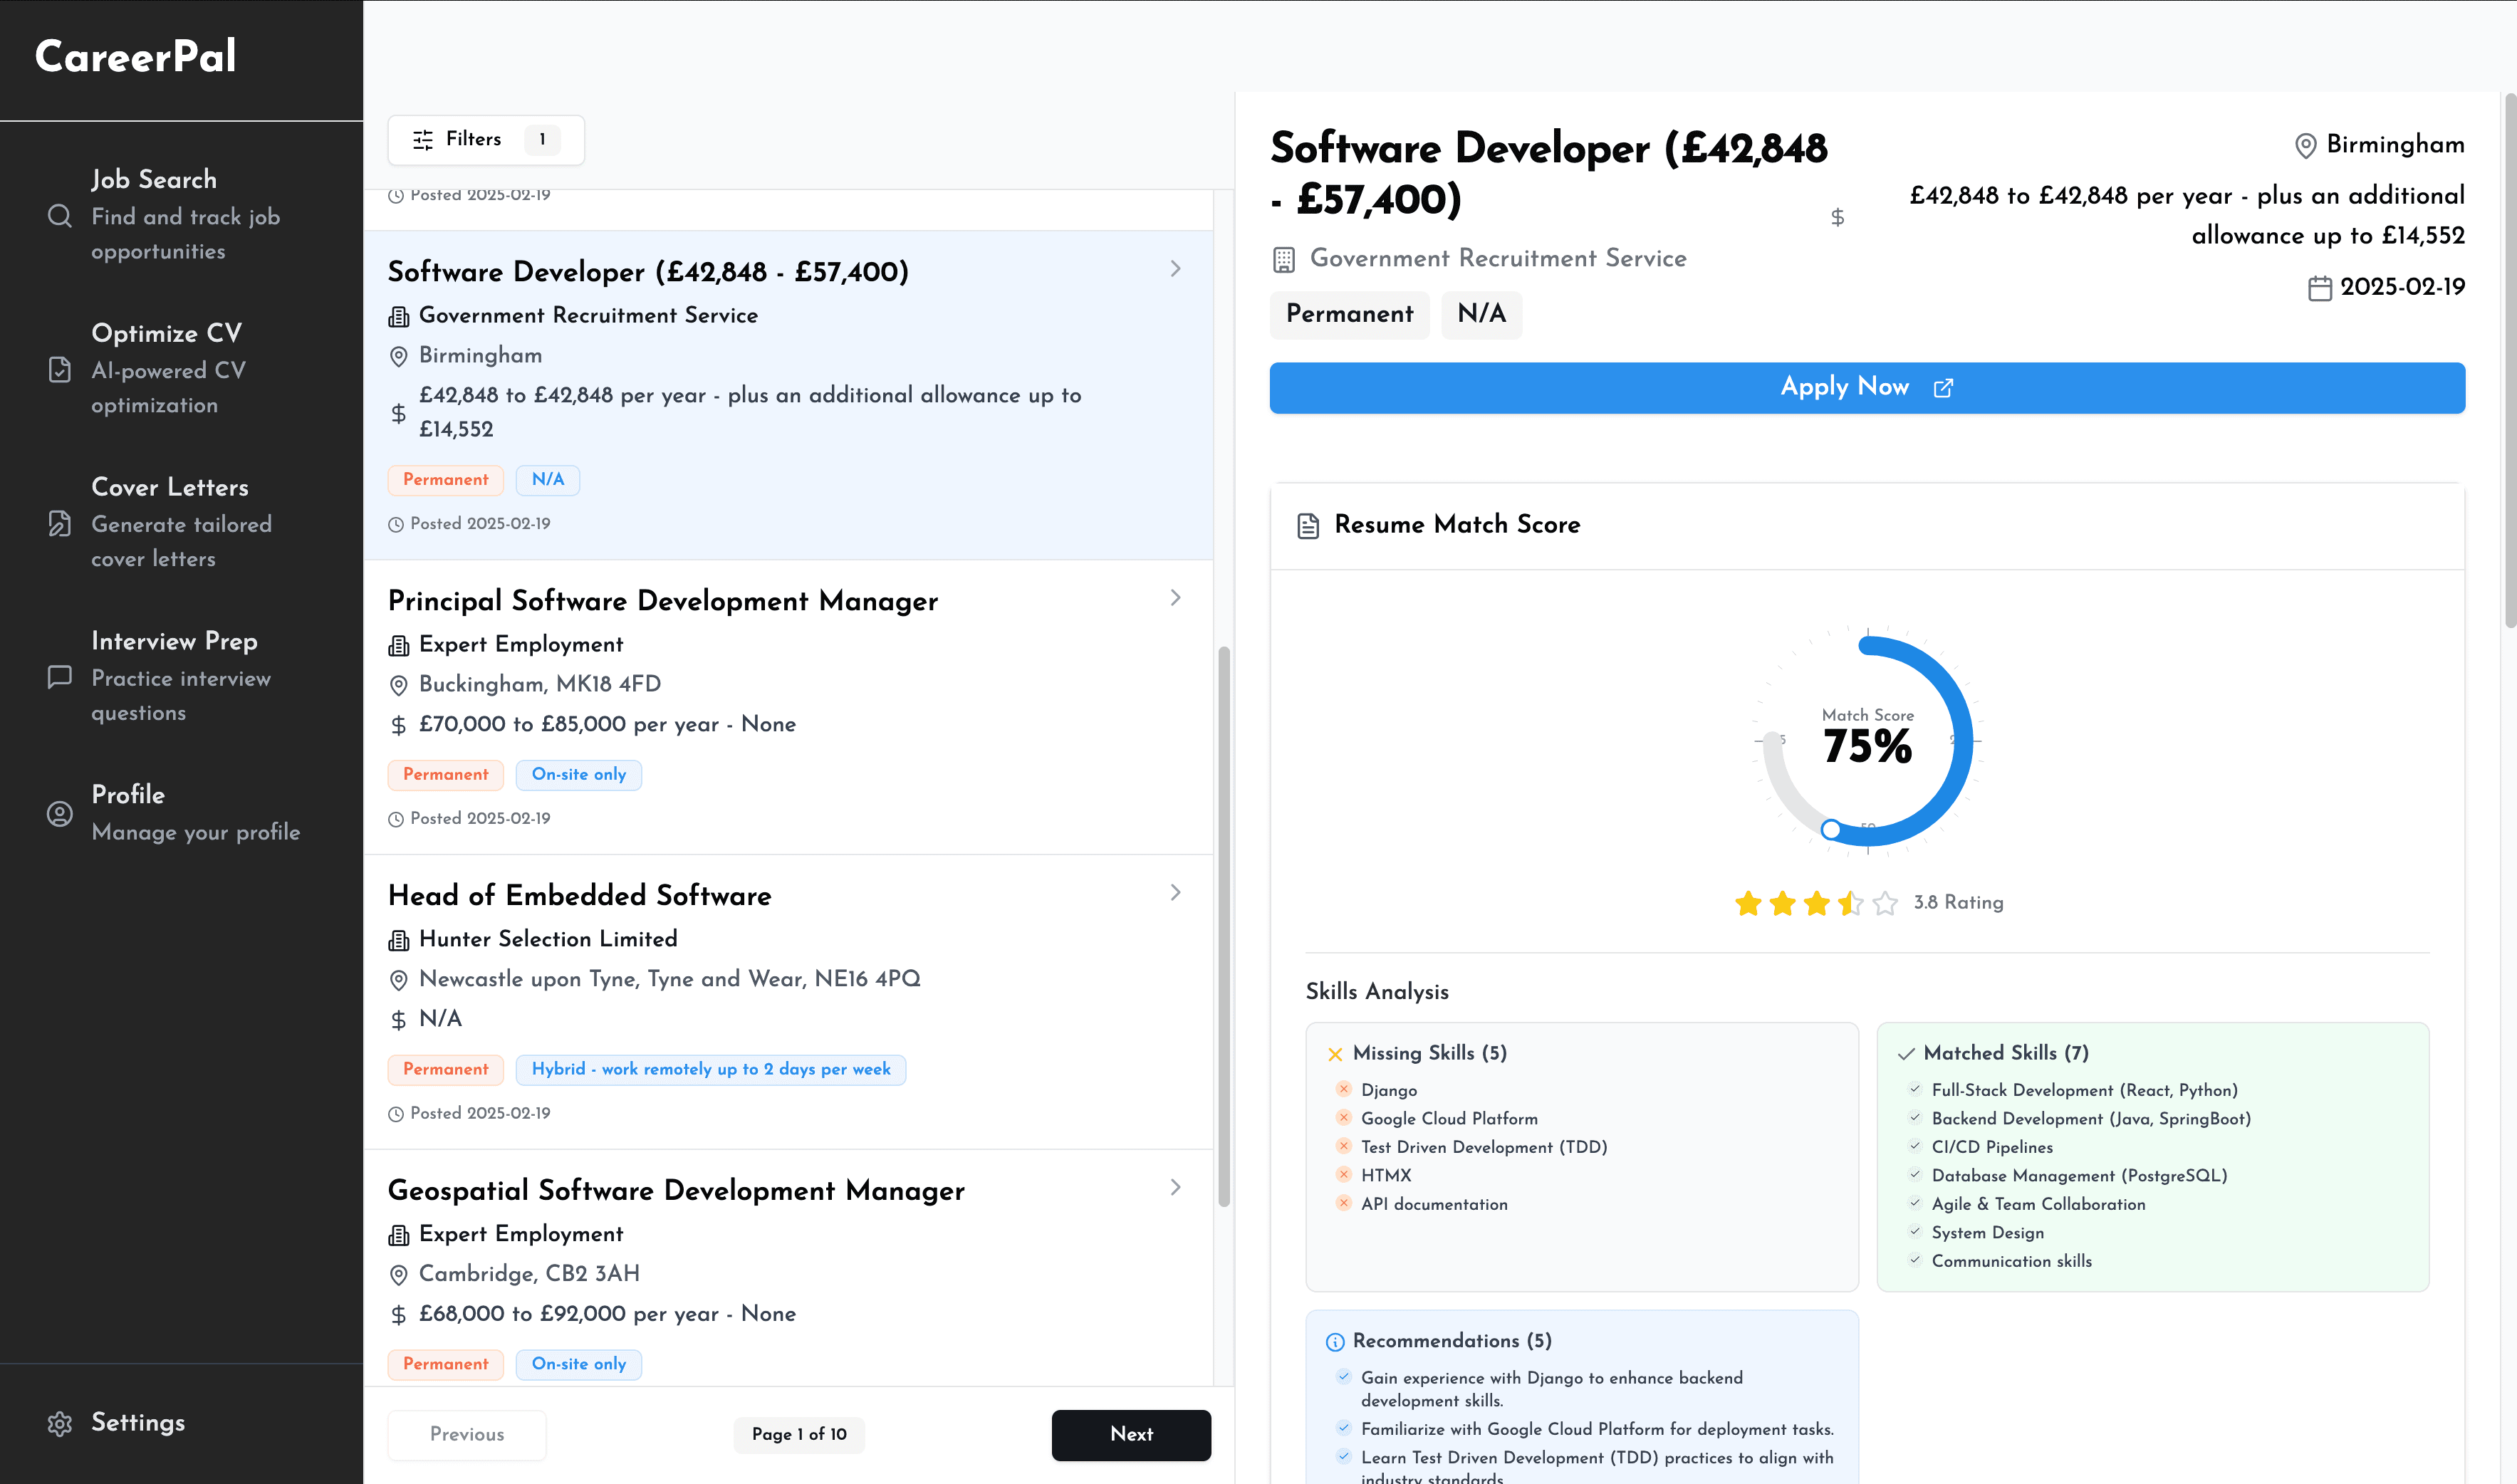Click the location pin icon next to Birmingham
Image resolution: width=2517 pixels, height=1484 pixels.
pos(2306,145)
